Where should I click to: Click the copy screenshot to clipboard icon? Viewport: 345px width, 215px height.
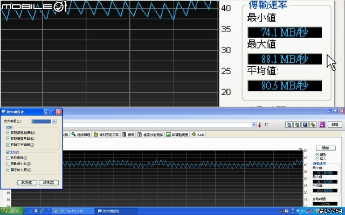click(297, 125)
